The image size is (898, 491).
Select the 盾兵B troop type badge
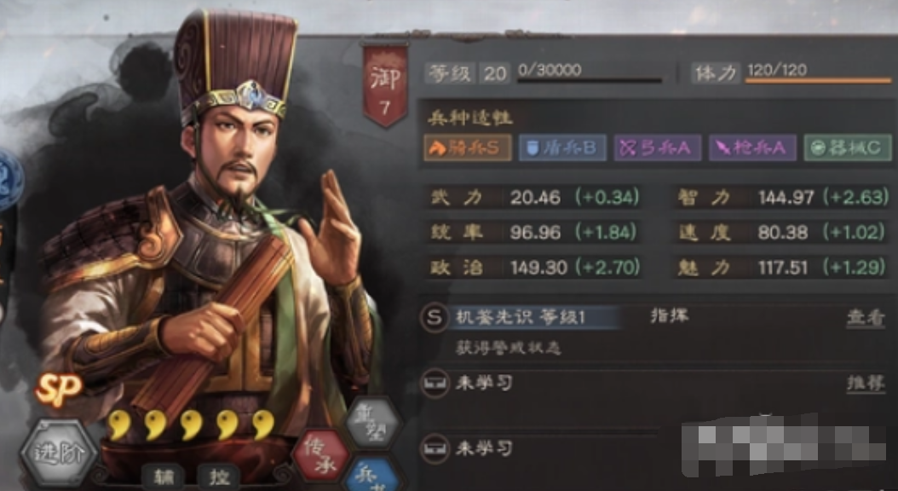(562, 147)
